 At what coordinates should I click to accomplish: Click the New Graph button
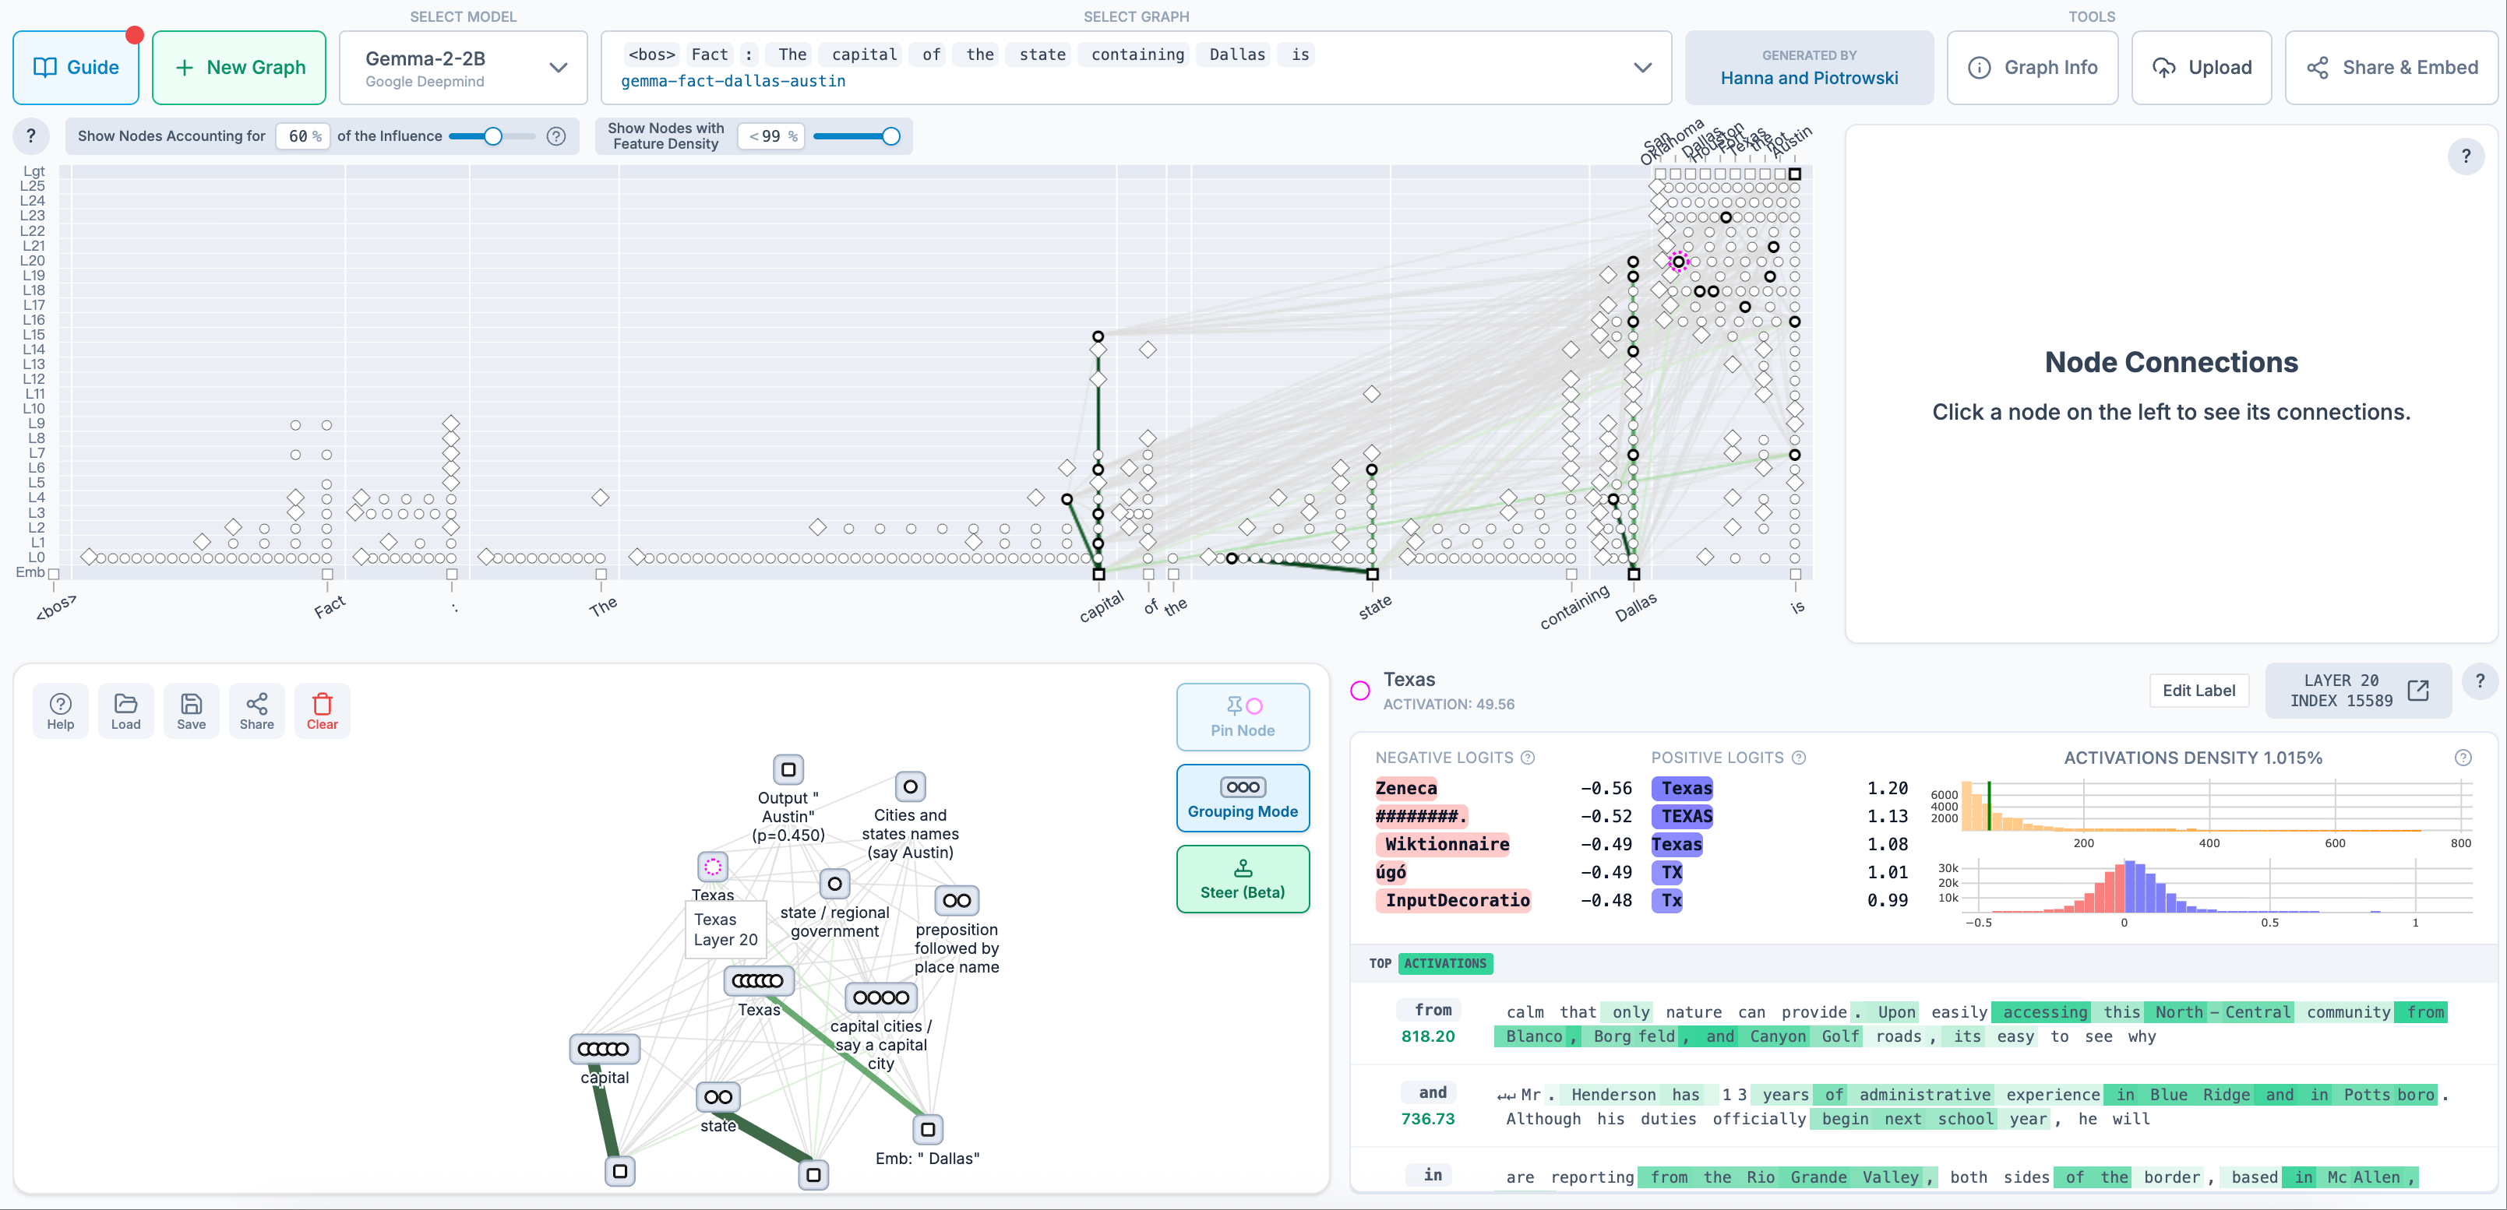point(239,67)
